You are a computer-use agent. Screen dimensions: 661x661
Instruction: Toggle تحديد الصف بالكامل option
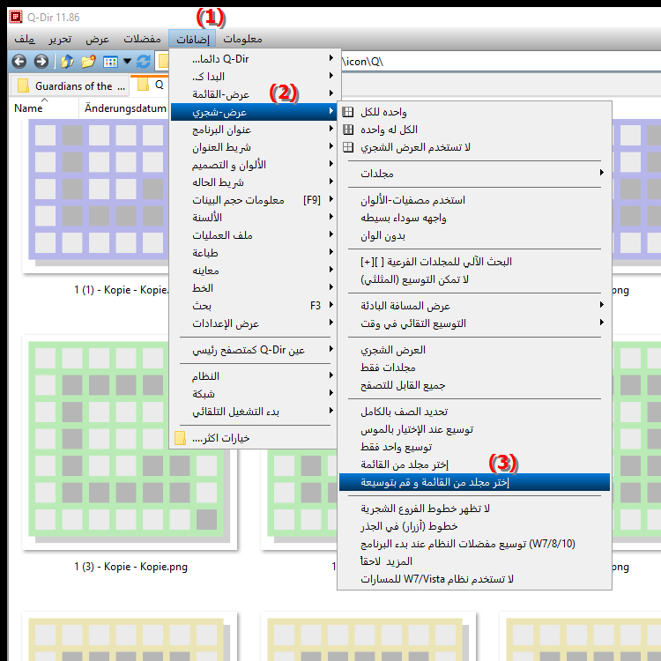[x=474, y=412]
